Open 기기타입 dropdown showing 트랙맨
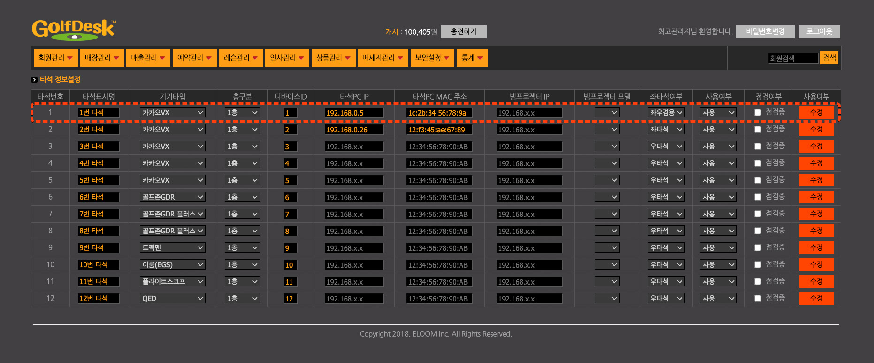The image size is (874, 363). click(x=173, y=248)
